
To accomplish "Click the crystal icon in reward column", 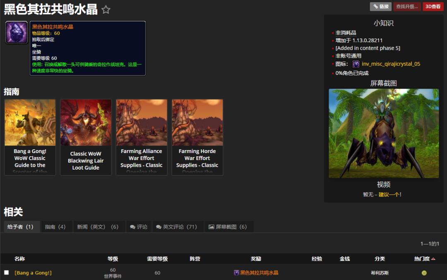I will [237, 273].
